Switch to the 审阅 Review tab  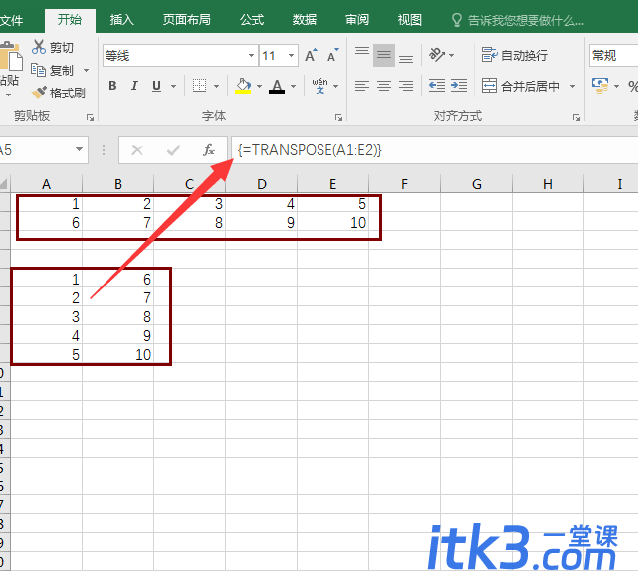357,20
